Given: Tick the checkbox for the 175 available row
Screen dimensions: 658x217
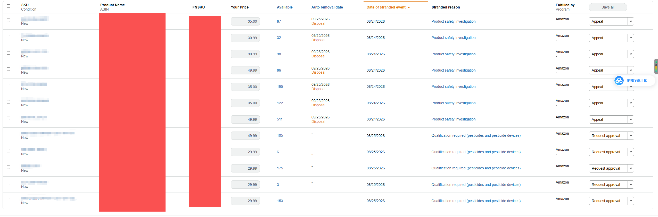Looking at the screenshot, I should click(x=8, y=167).
